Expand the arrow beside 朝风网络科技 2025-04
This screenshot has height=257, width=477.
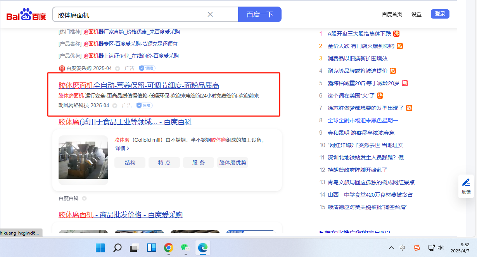coord(115,106)
